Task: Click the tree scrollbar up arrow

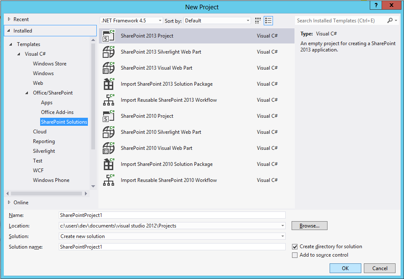Action: pos(93,40)
